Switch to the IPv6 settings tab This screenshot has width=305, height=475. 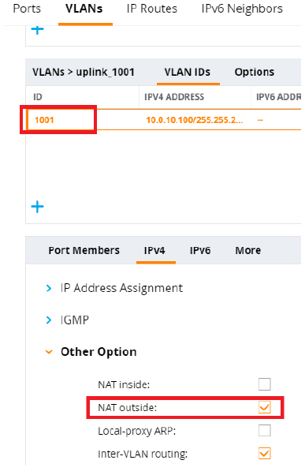pyautogui.click(x=200, y=251)
